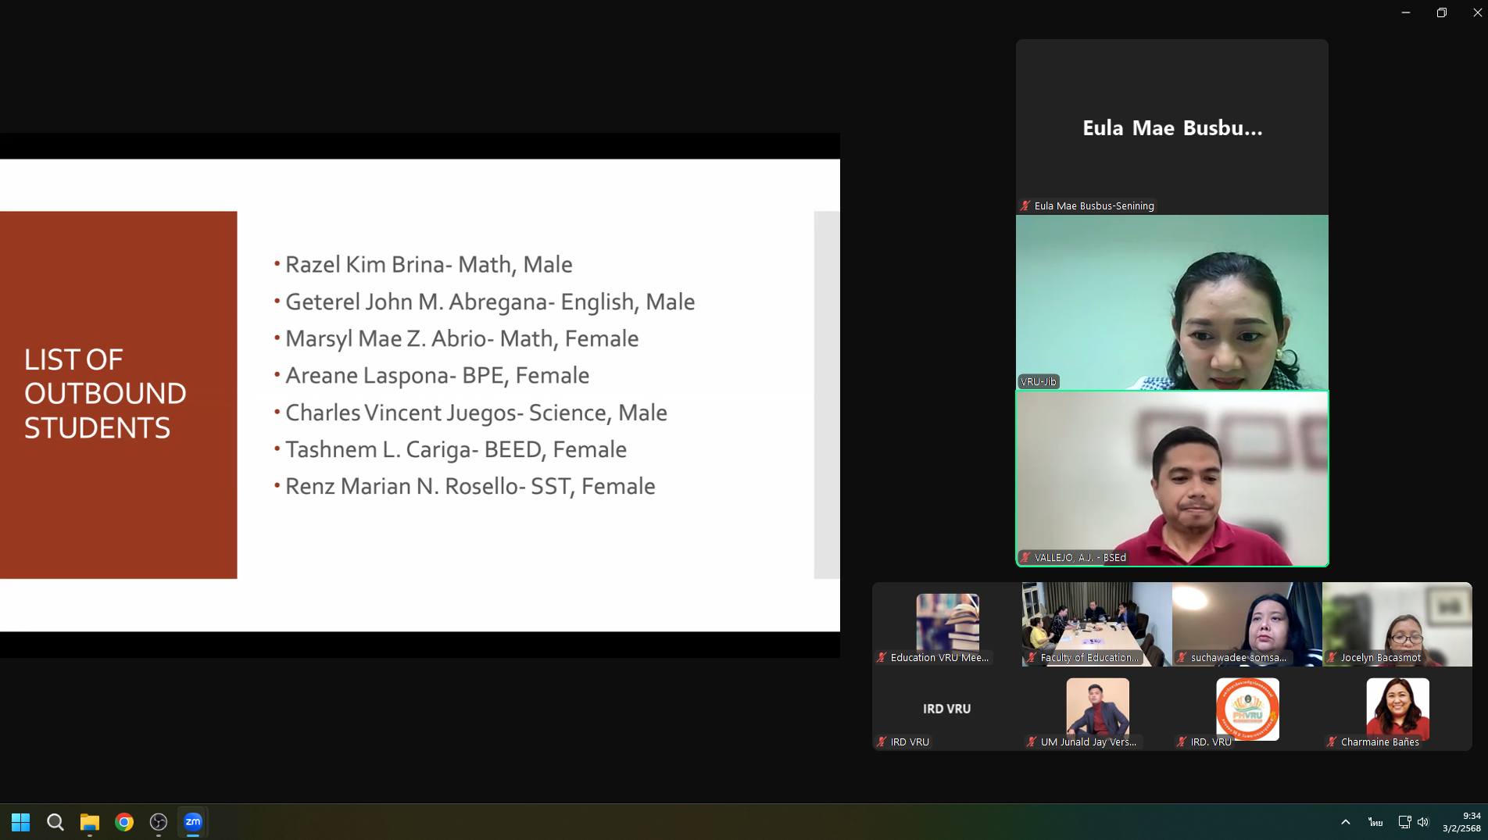This screenshot has height=840, width=1488.
Task: Open network display tray icon
Action: click(1404, 822)
